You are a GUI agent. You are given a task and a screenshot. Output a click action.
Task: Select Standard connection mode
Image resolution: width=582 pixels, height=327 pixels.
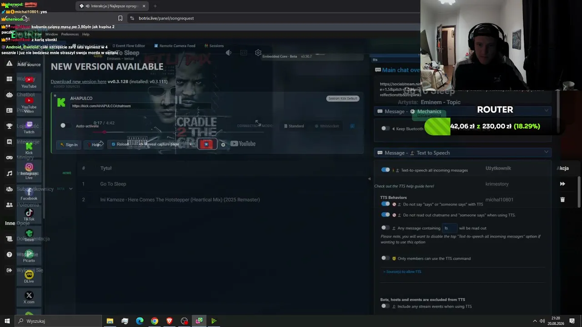[x=294, y=126]
